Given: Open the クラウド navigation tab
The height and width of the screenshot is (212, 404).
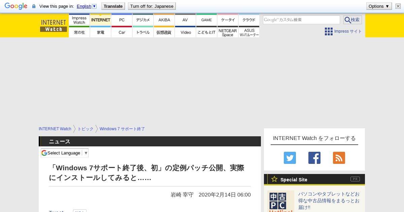Looking at the screenshot, I should [249, 20].
